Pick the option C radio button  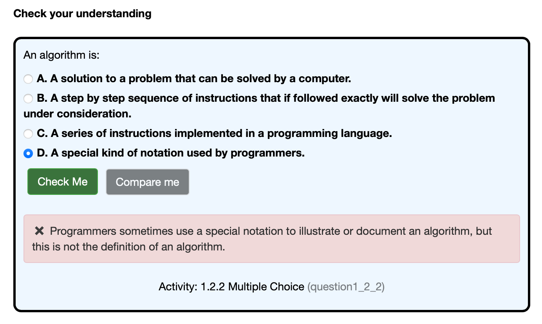(28, 134)
